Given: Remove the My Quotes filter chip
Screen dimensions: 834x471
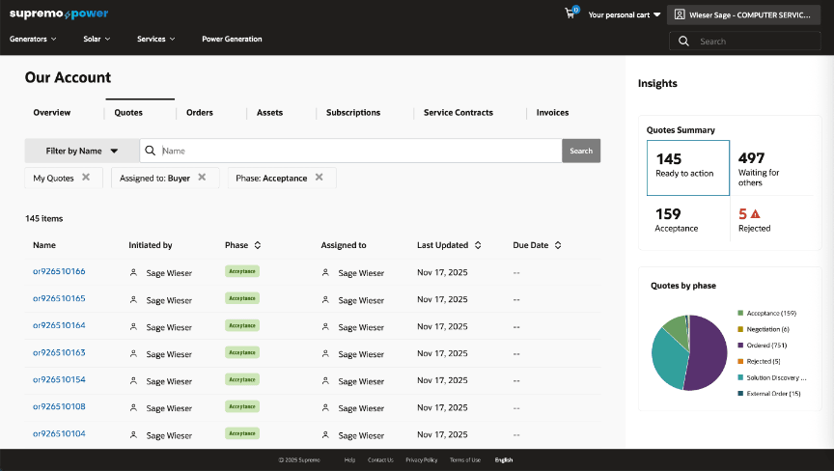Looking at the screenshot, I should tap(86, 177).
